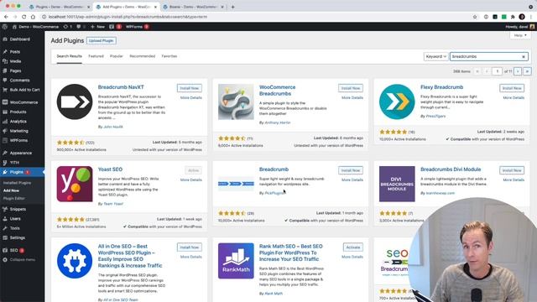Open WPForms item in admin bar
This screenshot has height=302, width=537.
137,27
